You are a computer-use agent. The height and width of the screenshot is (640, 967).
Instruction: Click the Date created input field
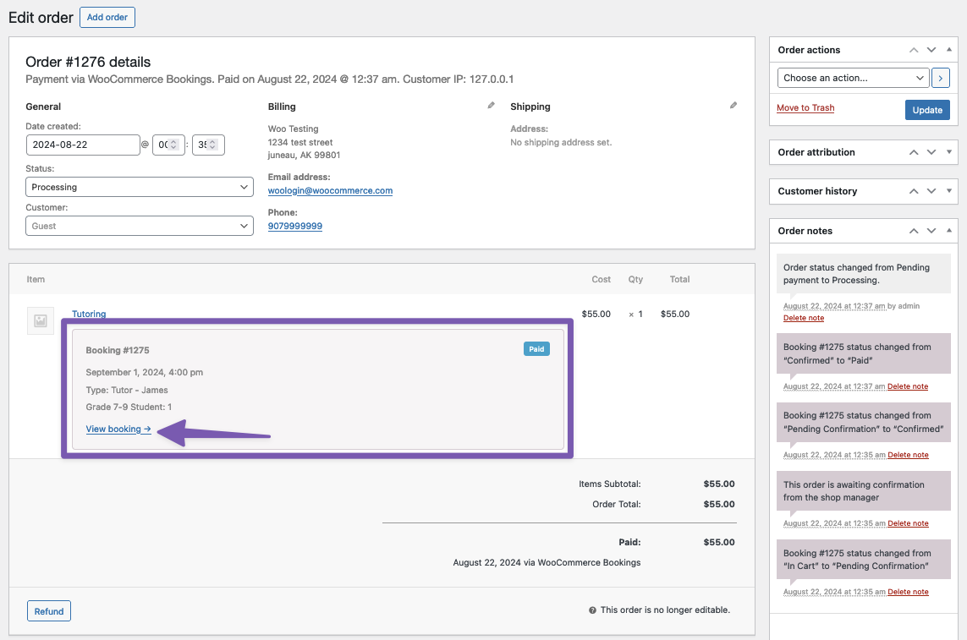[83, 145]
